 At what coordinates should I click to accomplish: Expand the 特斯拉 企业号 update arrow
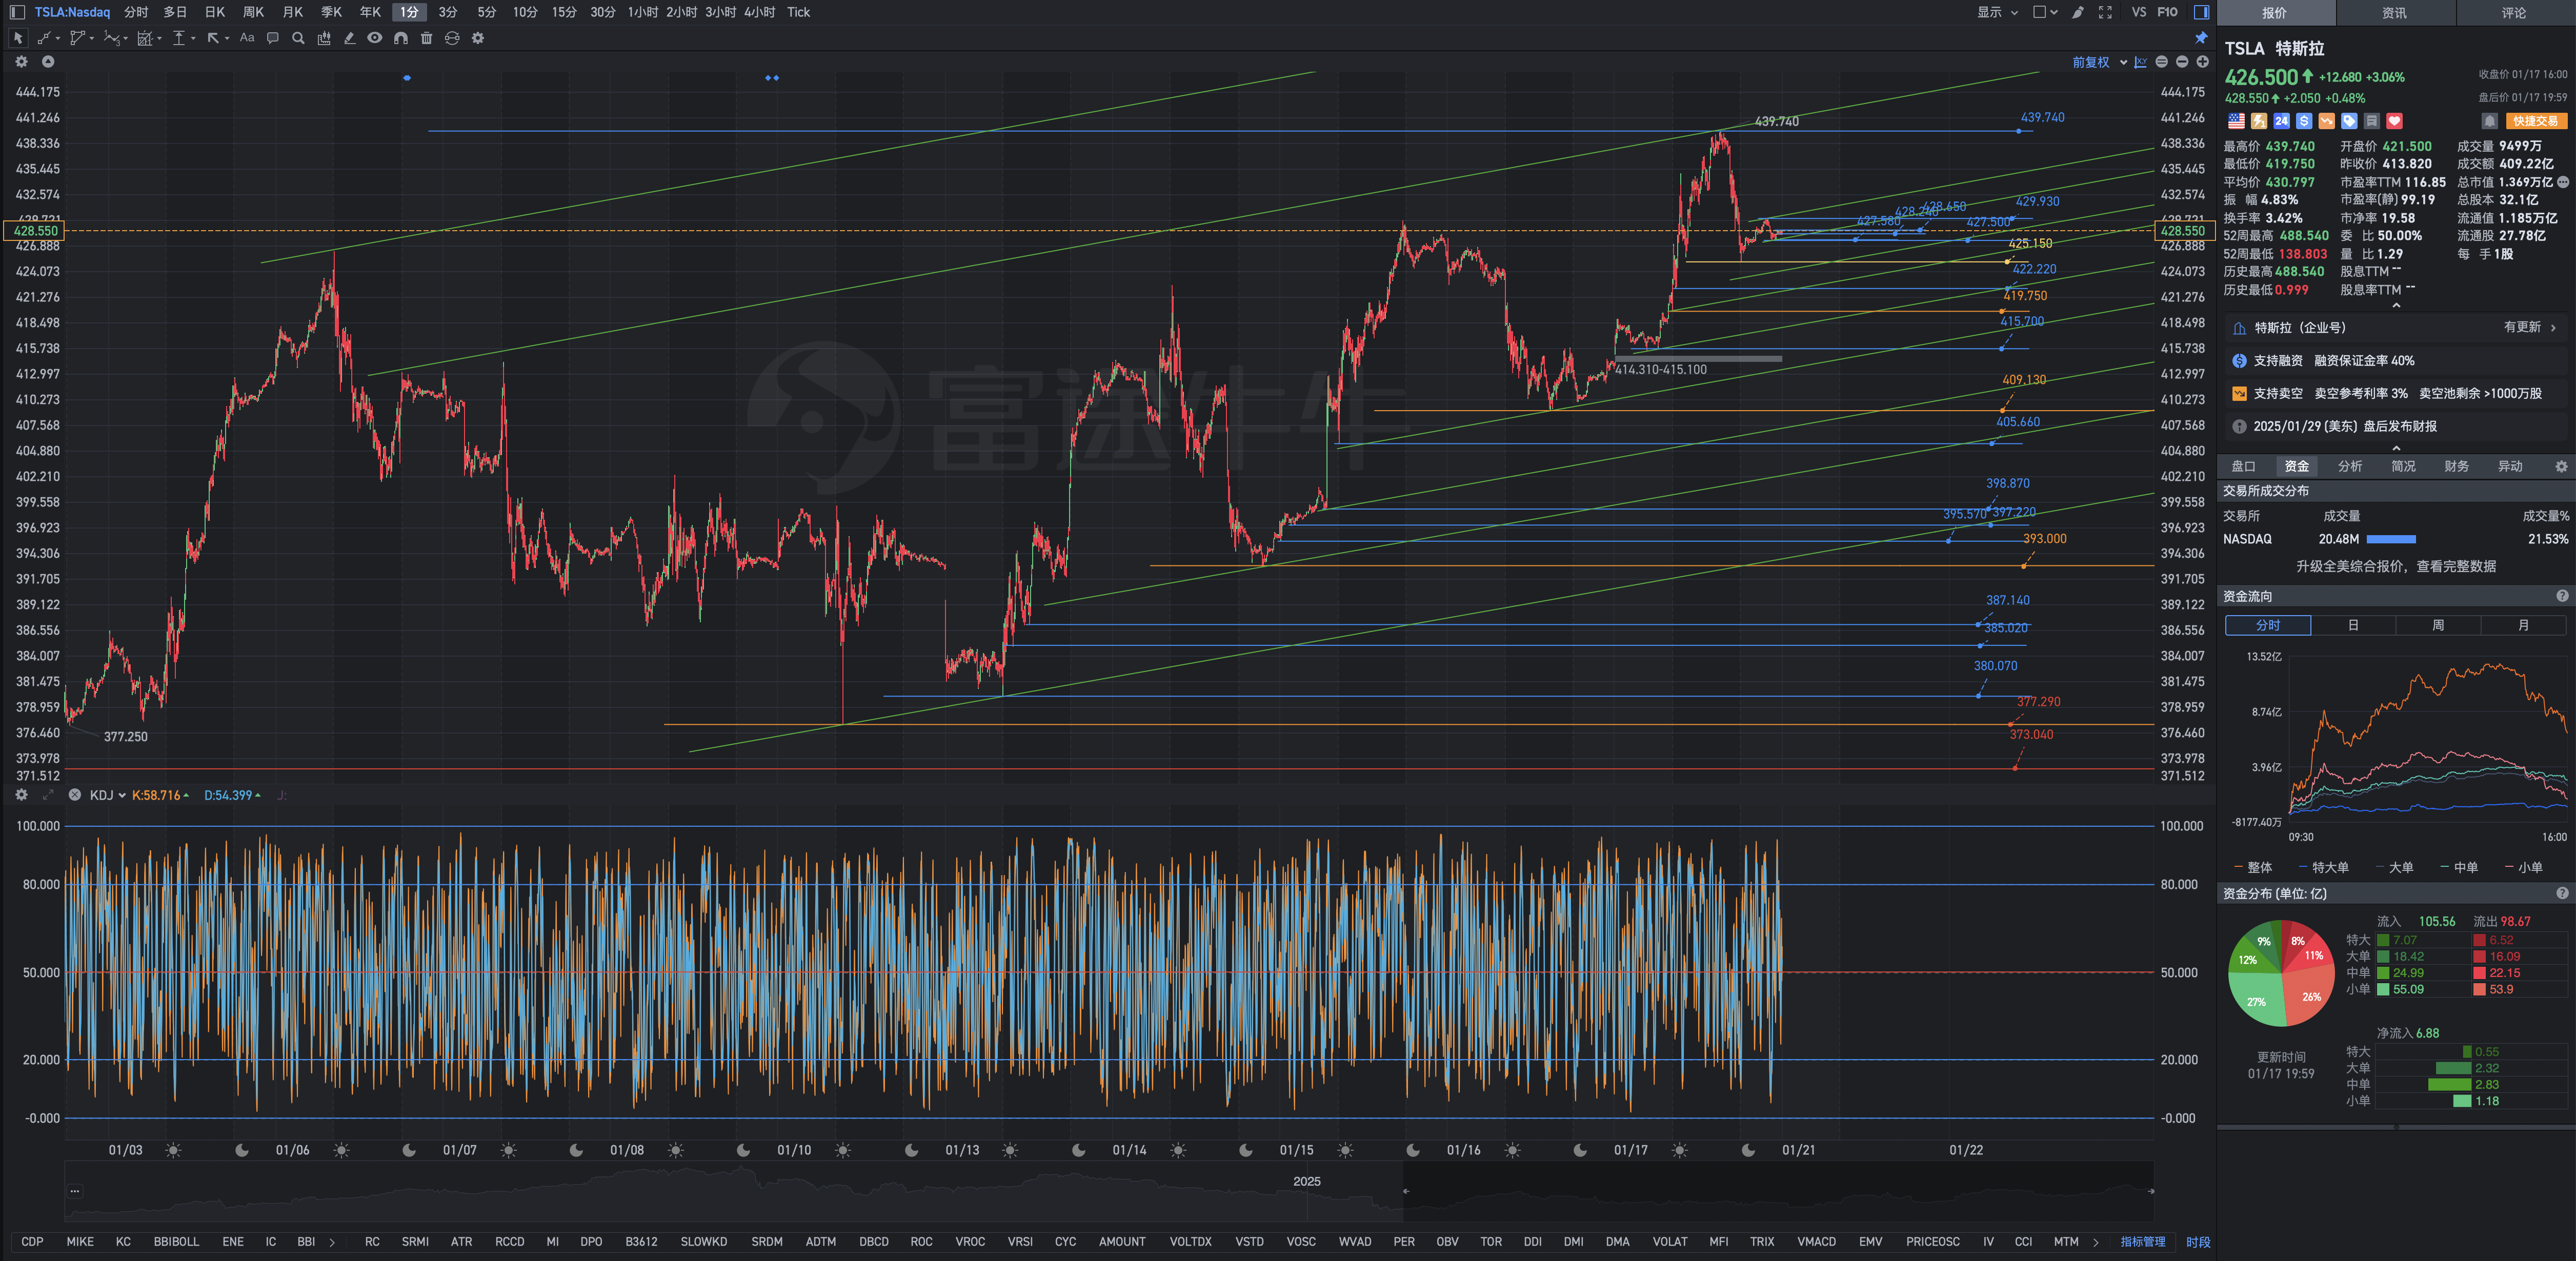(2554, 328)
